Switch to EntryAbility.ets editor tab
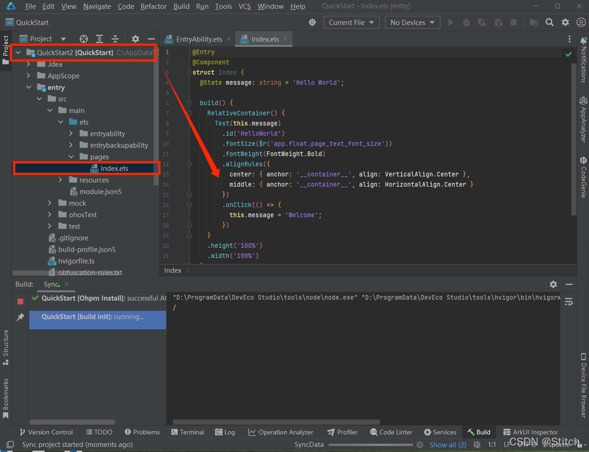The image size is (589, 452). [x=199, y=39]
